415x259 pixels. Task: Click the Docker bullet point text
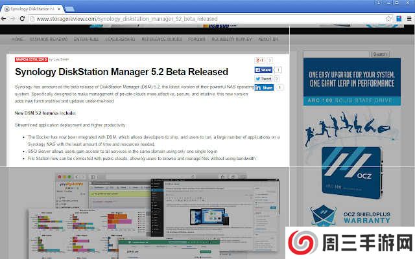pos(154,141)
